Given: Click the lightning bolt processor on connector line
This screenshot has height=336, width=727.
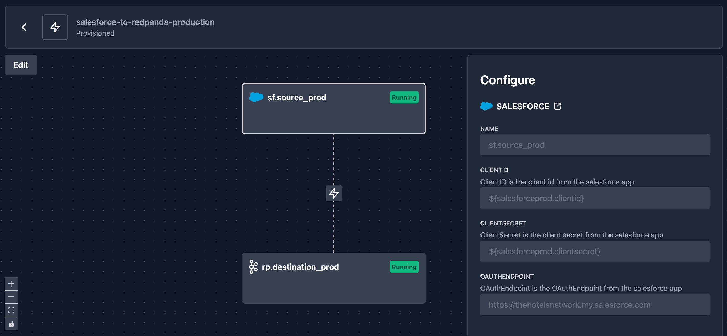Looking at the screenshot, I should 334,193.
